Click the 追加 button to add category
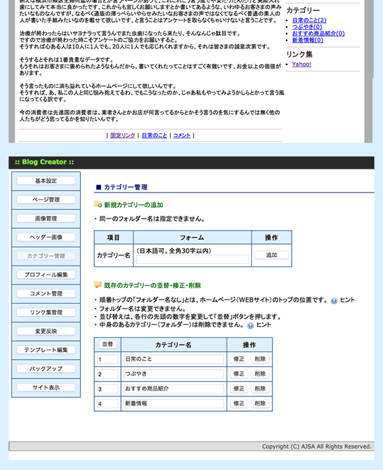Image resolution: width=383 pixels, height=470 pixels. point(272,255)
